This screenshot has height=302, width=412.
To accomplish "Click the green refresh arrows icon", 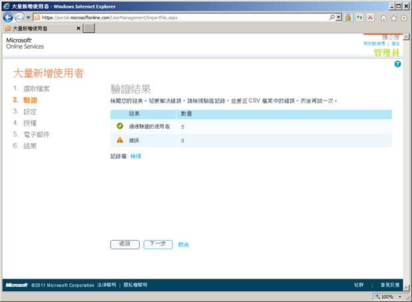I will (359, 17).
